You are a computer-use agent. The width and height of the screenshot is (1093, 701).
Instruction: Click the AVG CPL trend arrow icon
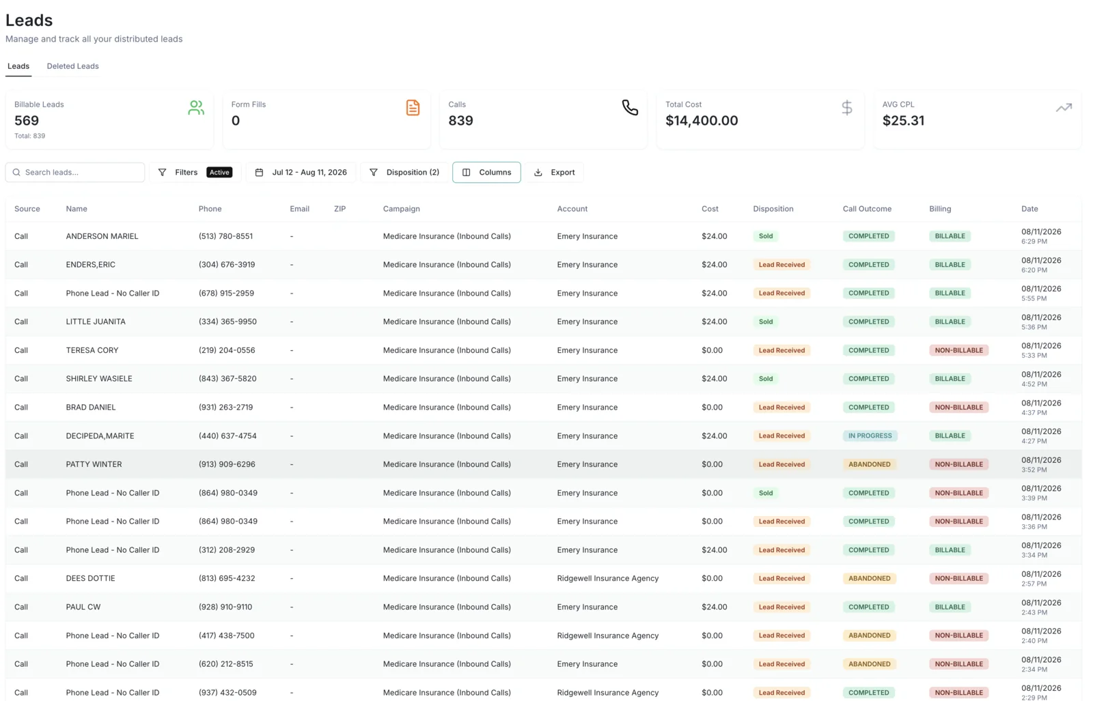tap(1064, 108)
